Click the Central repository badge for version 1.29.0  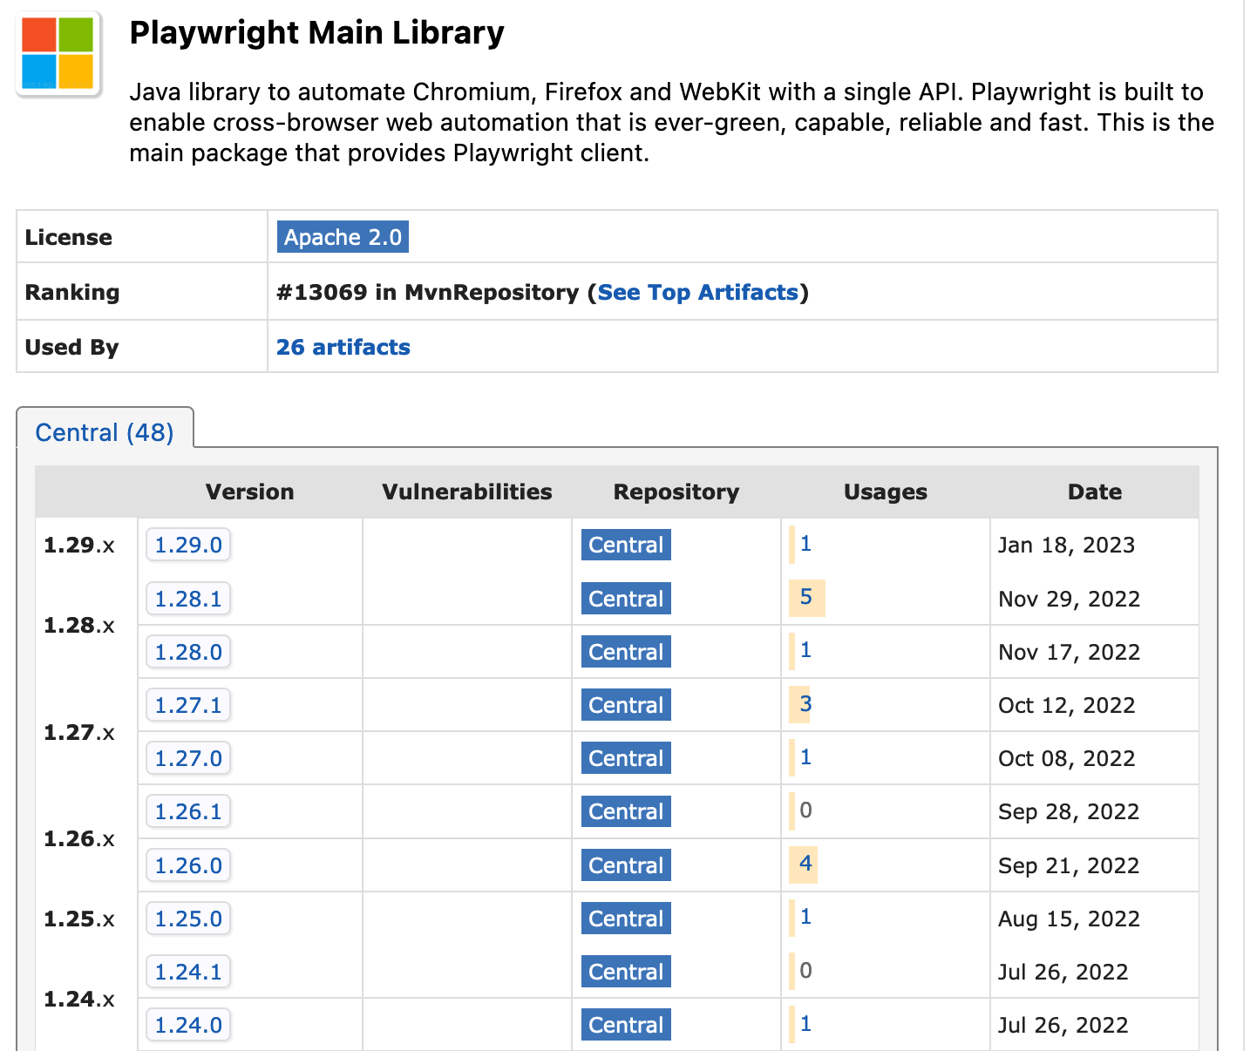click(625, 545)
